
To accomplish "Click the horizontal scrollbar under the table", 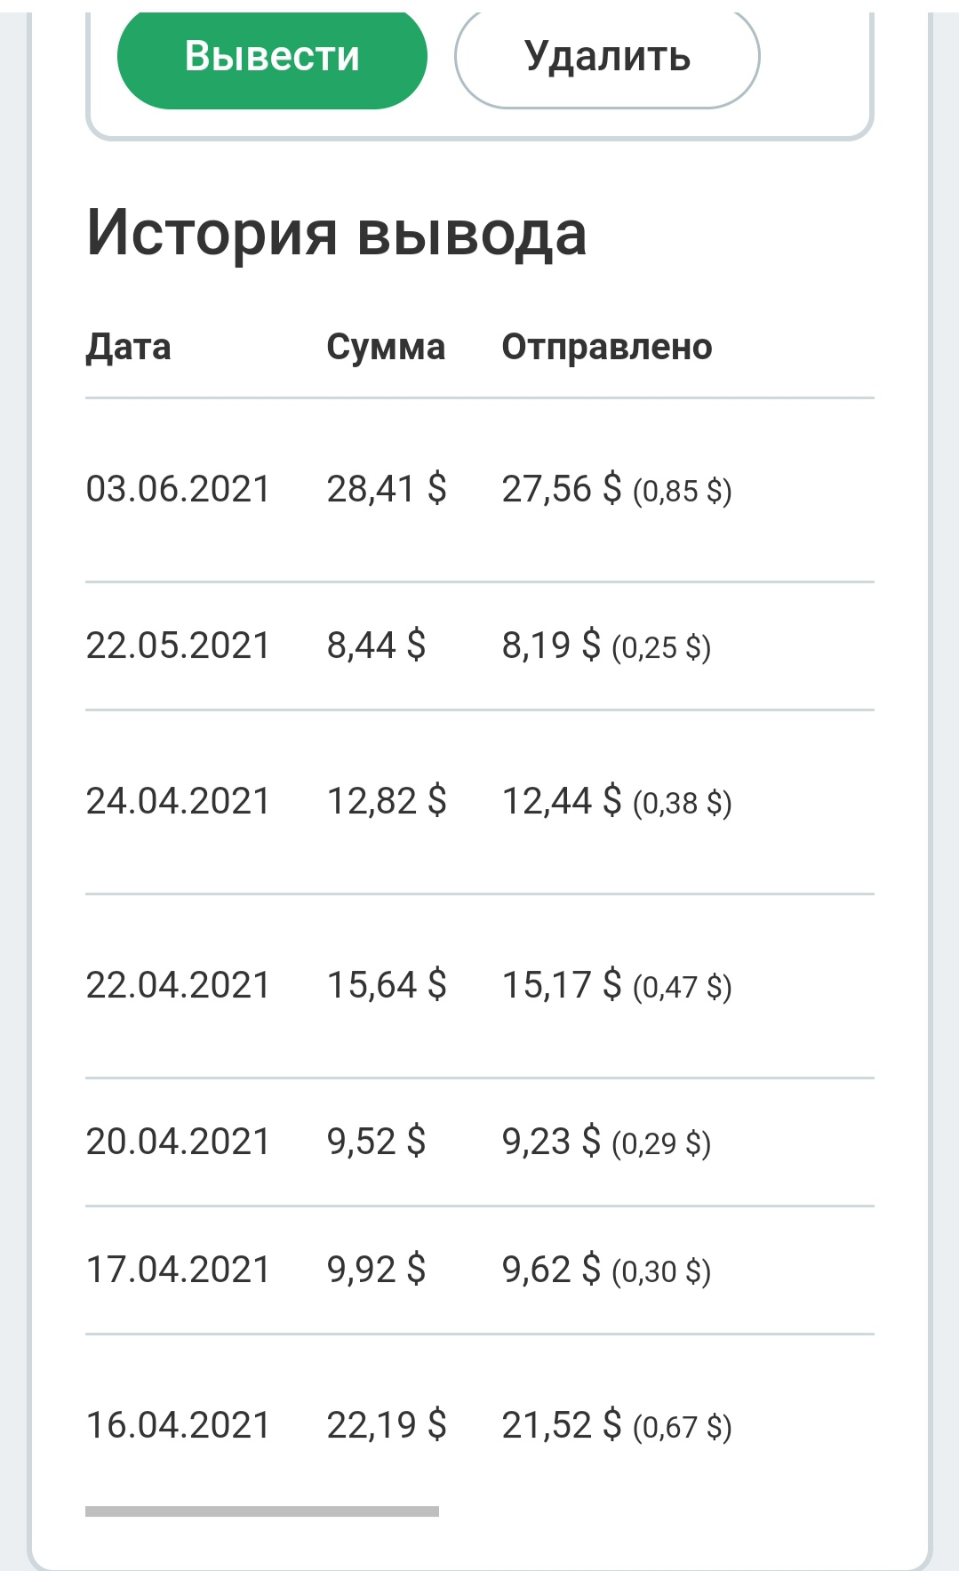I will click(262, 1511).
